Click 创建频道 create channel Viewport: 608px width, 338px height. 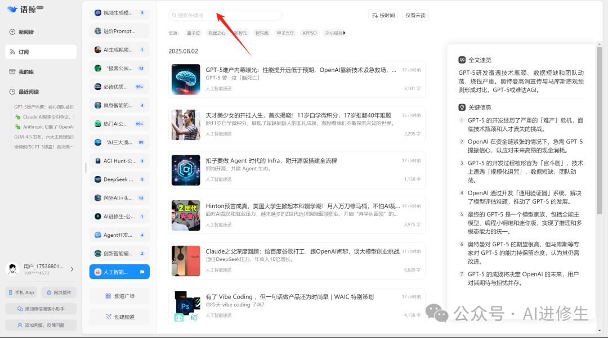[119, 317]
